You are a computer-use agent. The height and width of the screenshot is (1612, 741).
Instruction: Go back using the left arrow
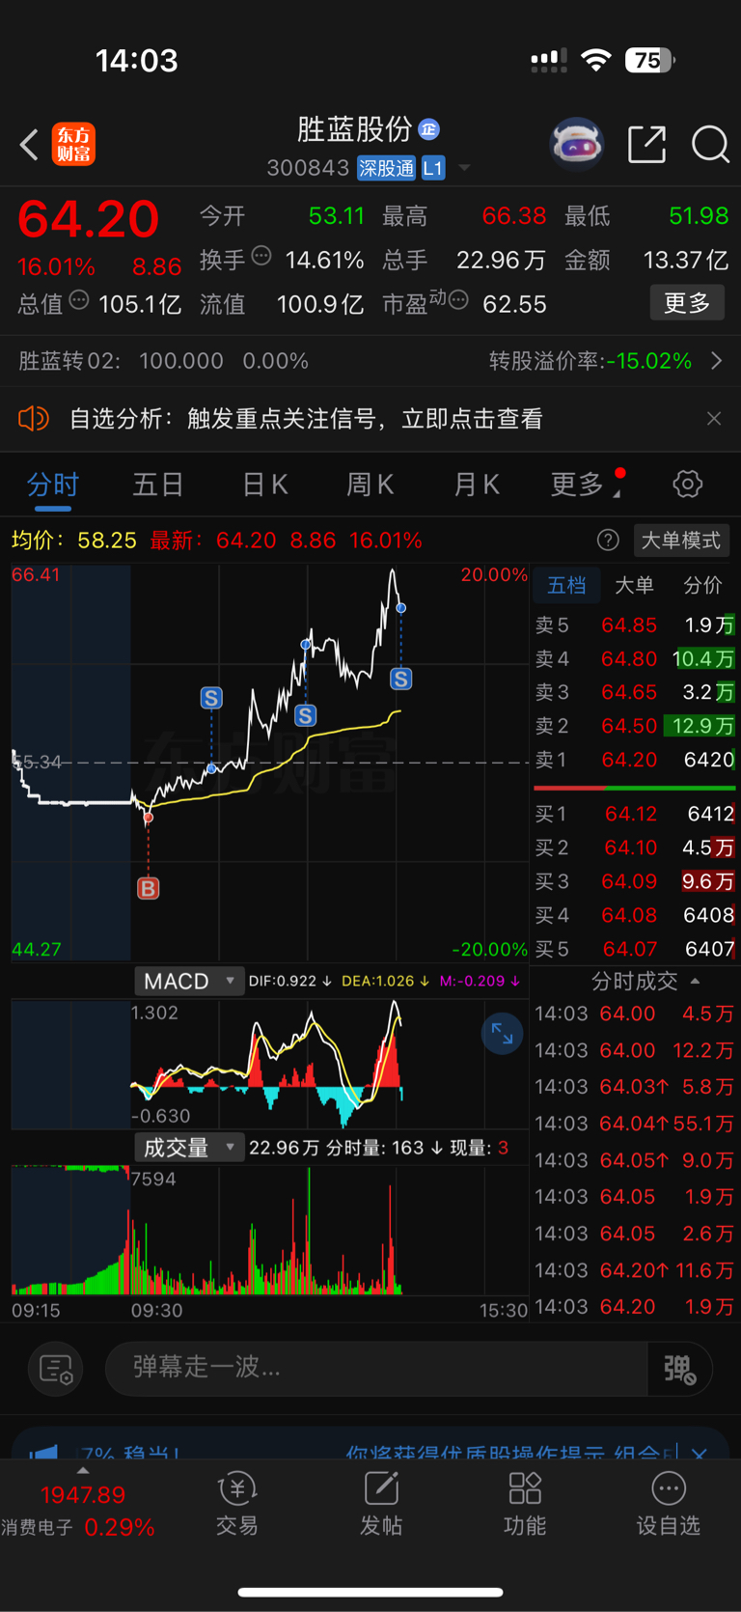click(x=29, y=145)
